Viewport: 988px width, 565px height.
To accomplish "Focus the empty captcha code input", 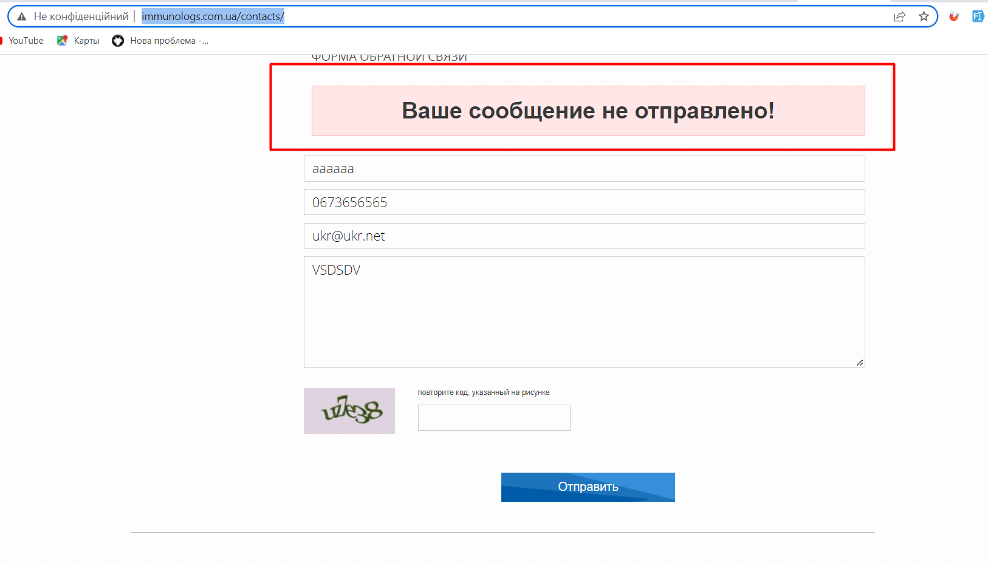I will pyautogui.click(x=494, y=418).
